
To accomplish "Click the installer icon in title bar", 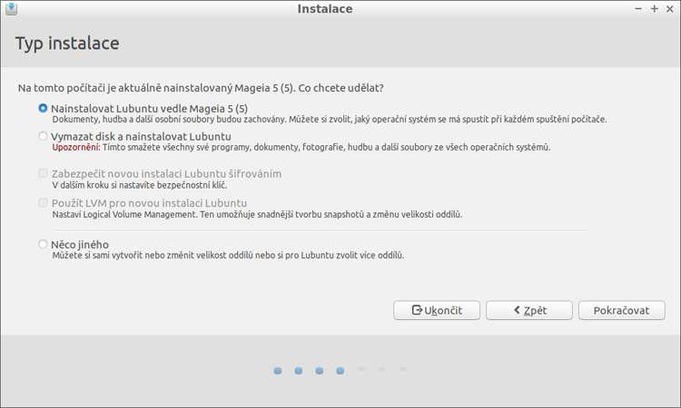I will coord(11,9).
